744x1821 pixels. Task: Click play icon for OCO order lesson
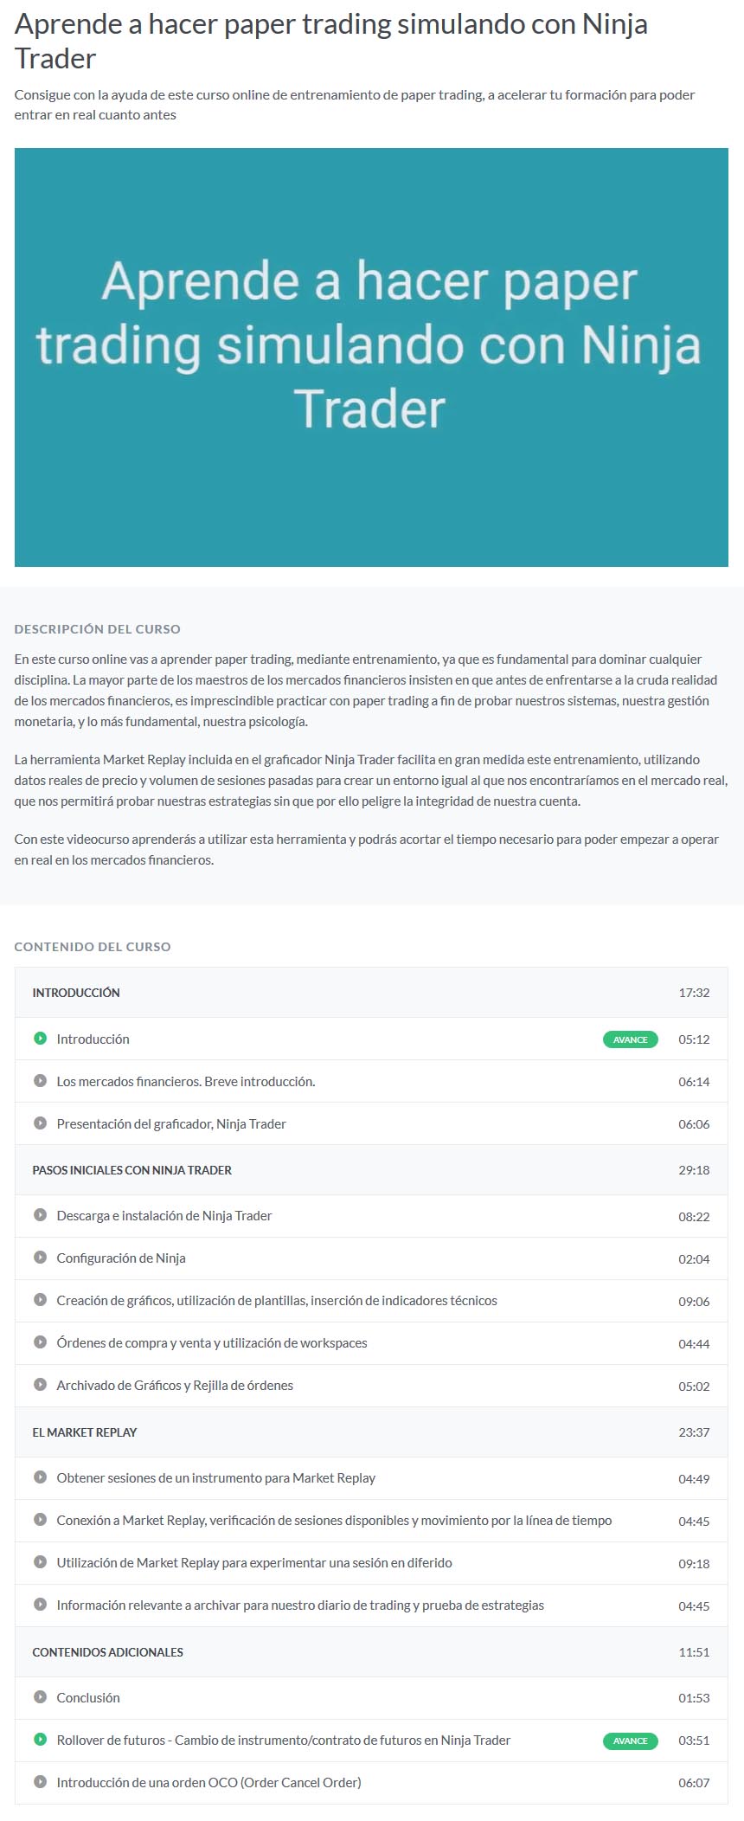(40, 1781)
